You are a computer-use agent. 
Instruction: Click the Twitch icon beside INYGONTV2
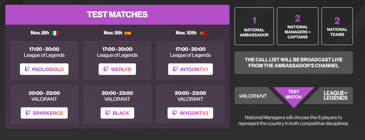tap(175, 113)
